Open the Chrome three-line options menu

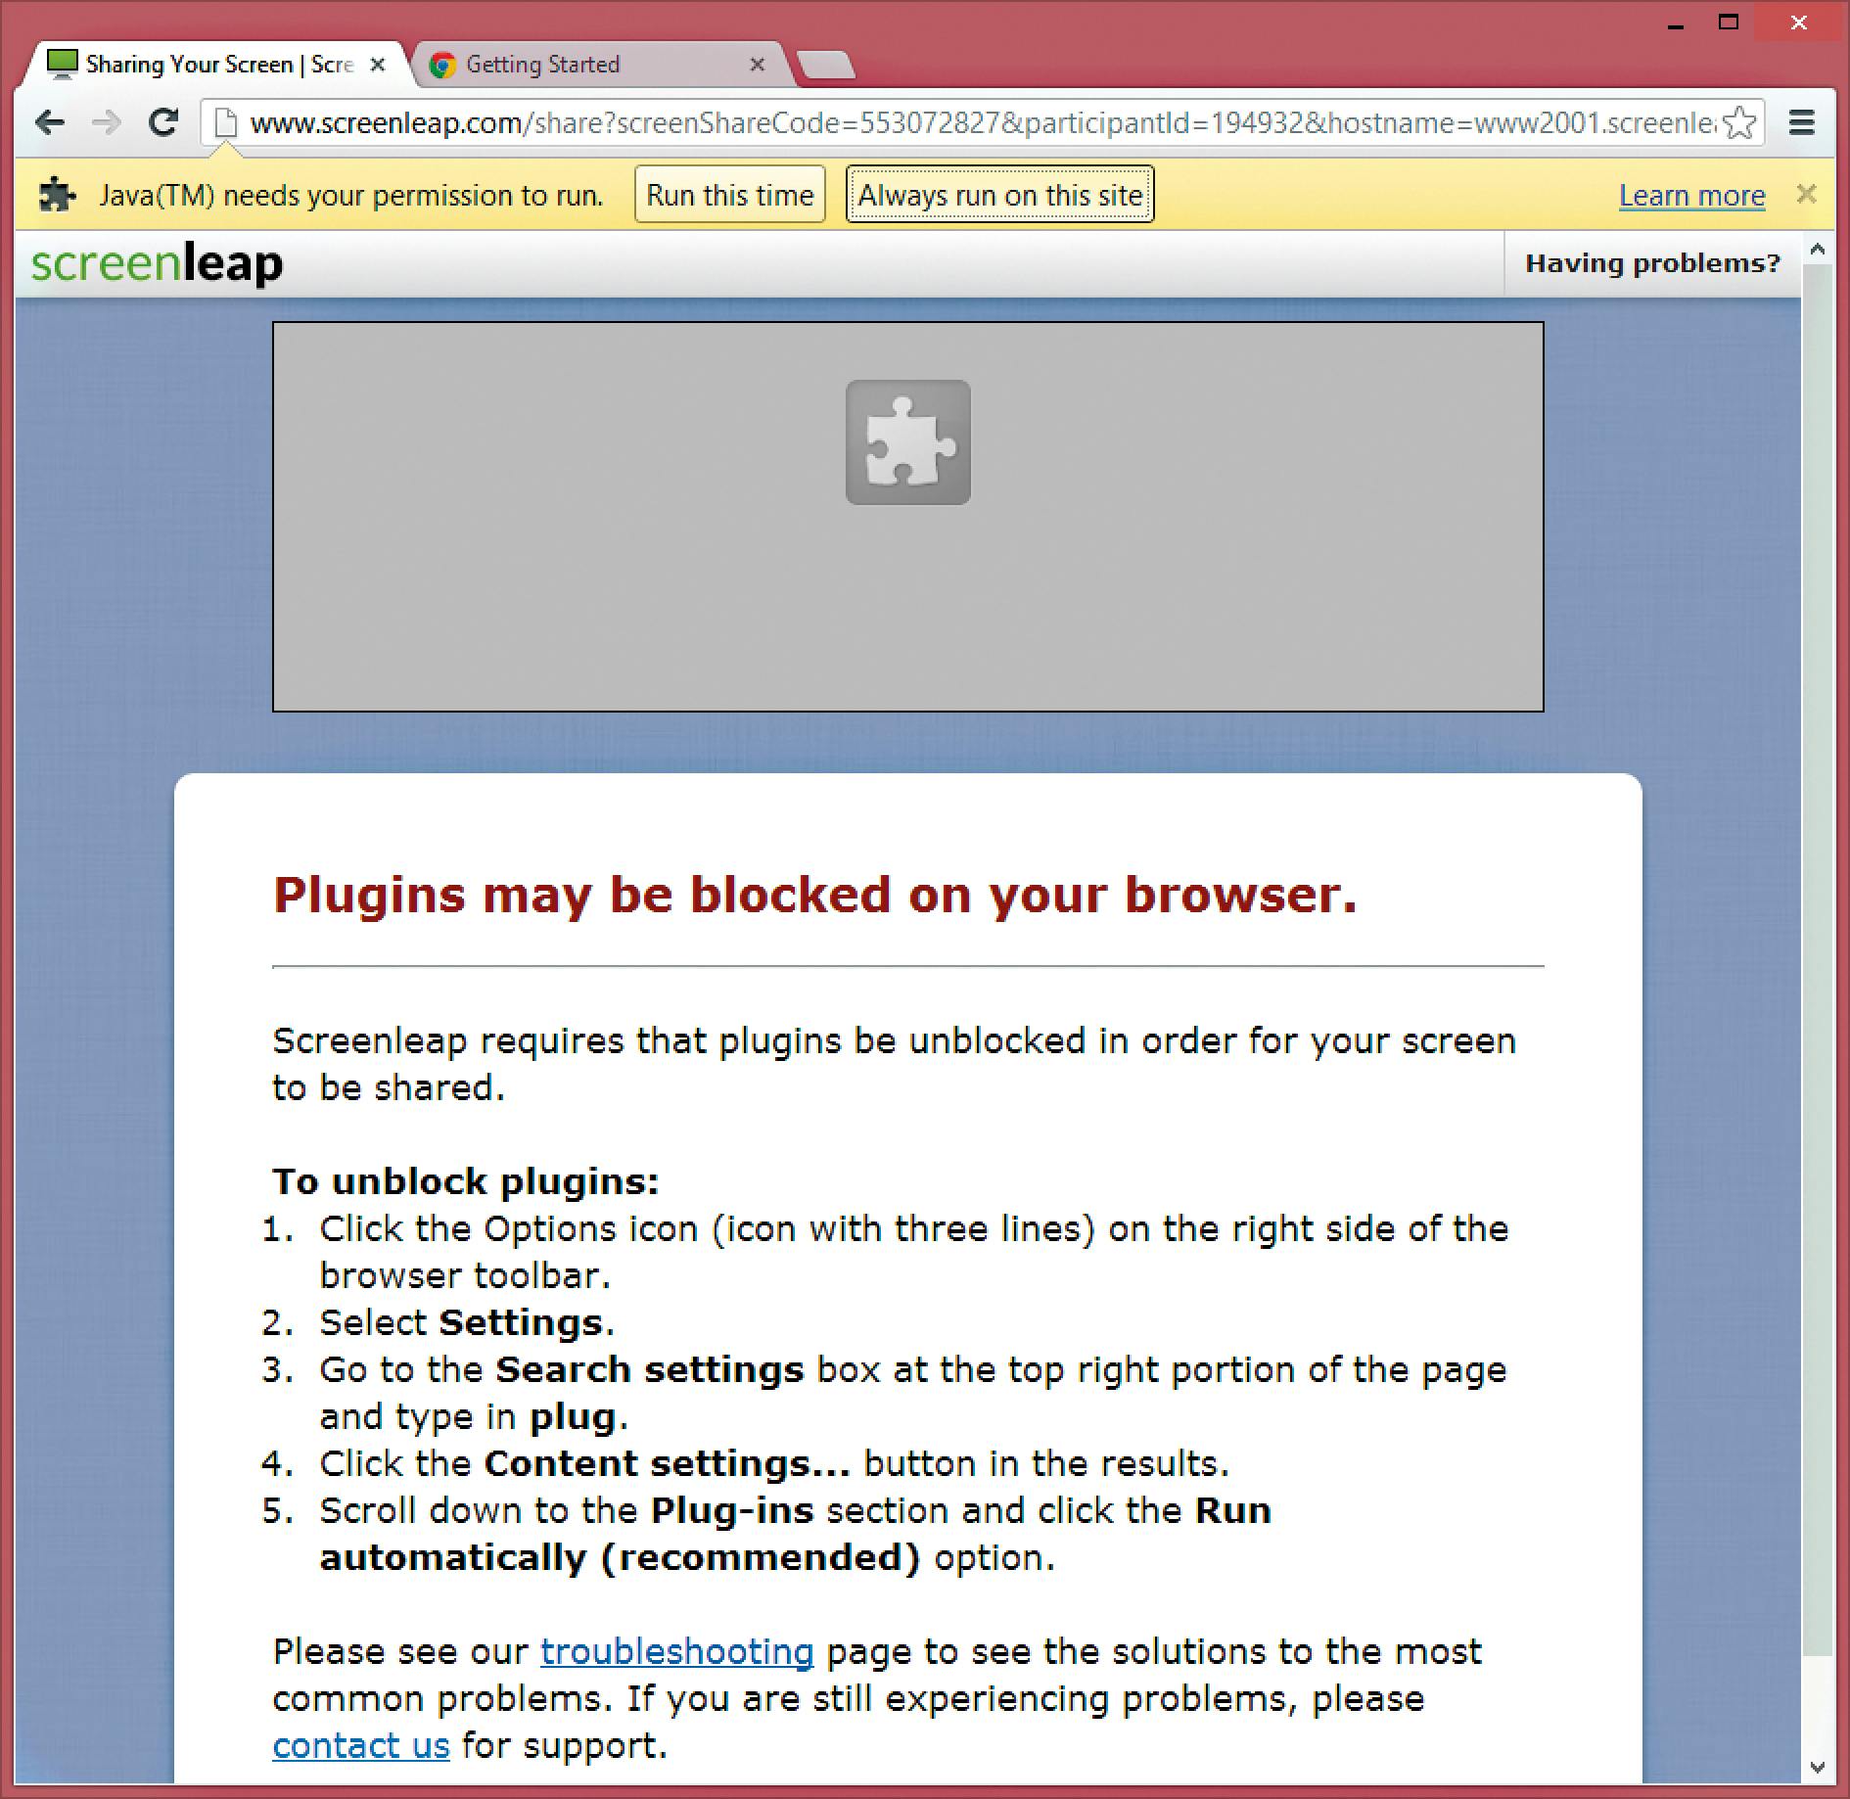point(1802,122)
